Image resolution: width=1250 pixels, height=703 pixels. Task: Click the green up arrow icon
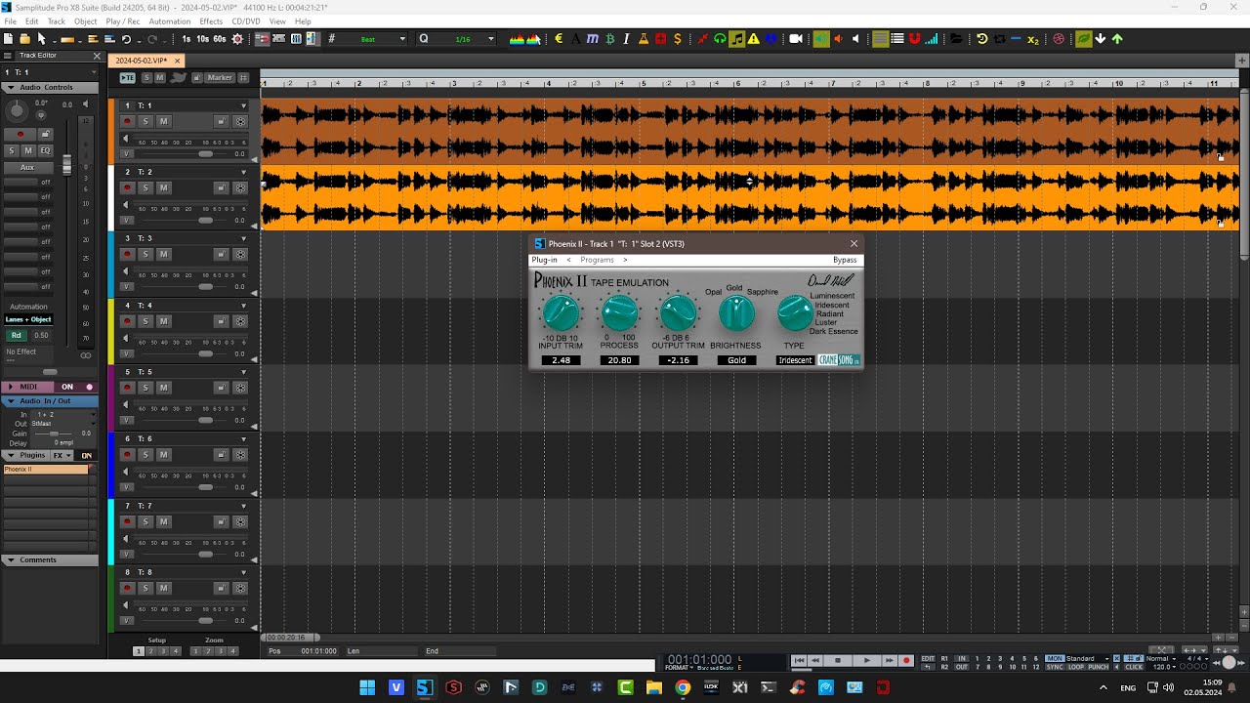[x=1117, y=39]
